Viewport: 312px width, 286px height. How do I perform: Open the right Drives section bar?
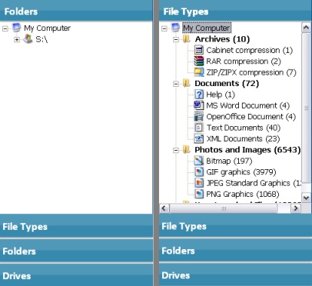(235, 275)
